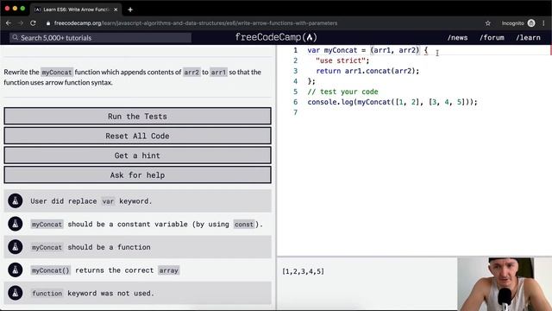The height and width of the screenshot is (311, 552).
Task: Click the freeCodeCamp logo
Action: pyautogui.click(x=276, y=37)
